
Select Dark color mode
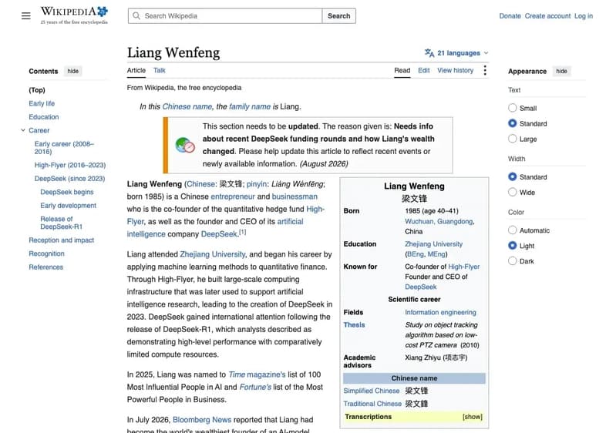[512, 260]
